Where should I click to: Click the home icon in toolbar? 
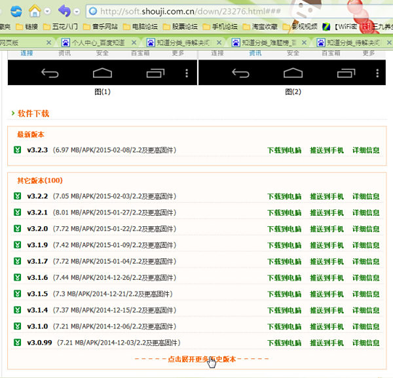pos(35,10)
